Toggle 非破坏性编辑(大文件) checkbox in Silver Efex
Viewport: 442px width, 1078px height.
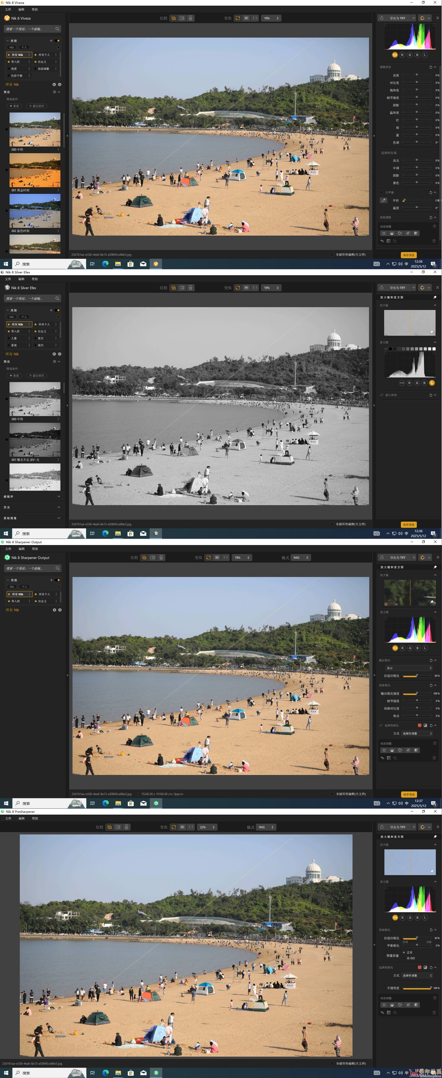(332, 524)
